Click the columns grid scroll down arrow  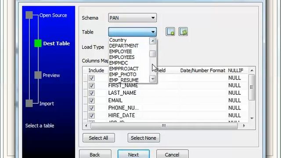252,118
